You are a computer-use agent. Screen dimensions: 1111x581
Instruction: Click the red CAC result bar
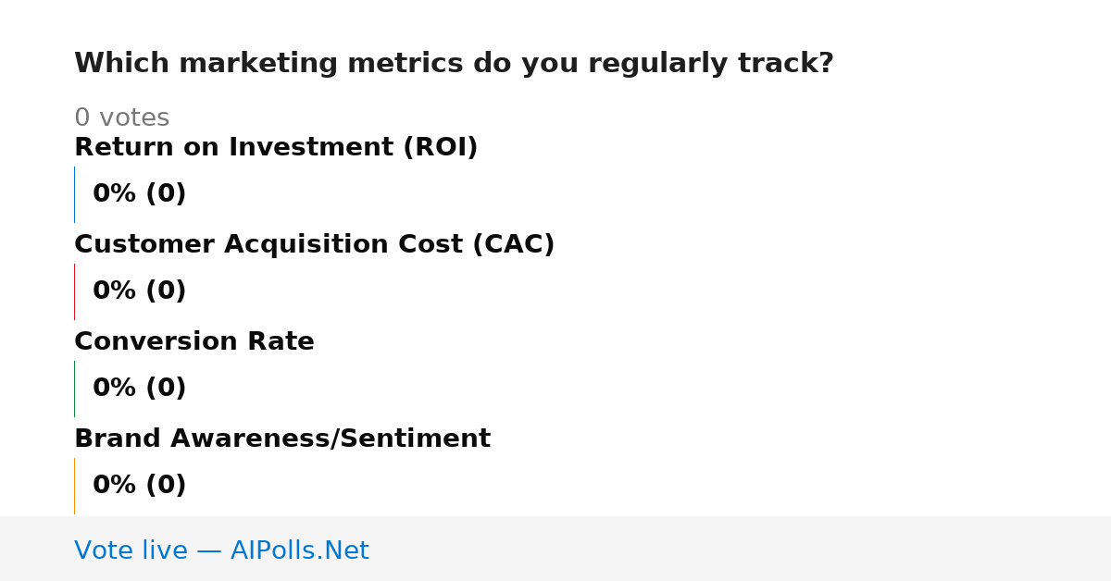pyautogui.click(x=74, y=291)
